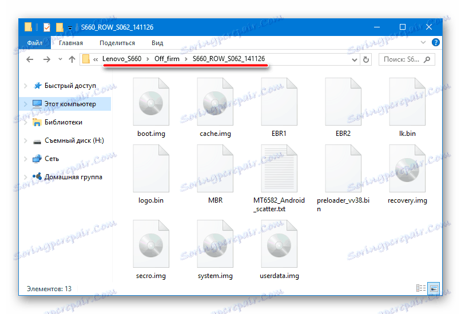Expand the ribbon with the chevron
Screen dimensions: 461x314
(x=423, y=43)
